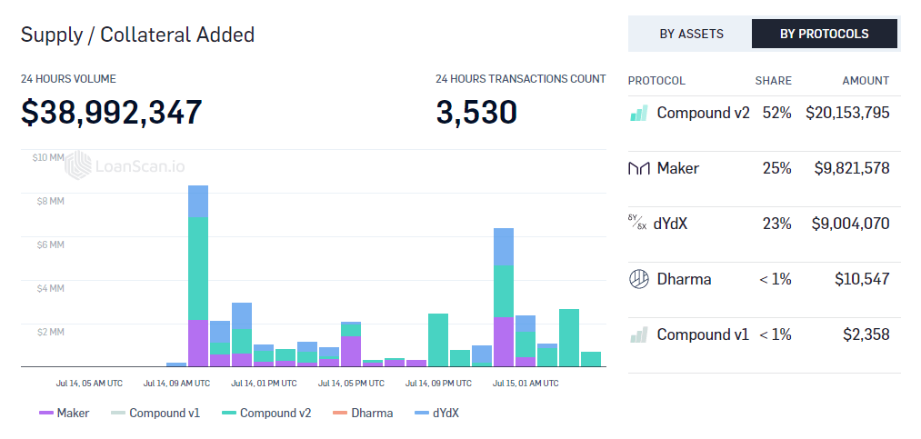This screenshot has width=921, height=439.
Task: Click the 52% share value
Action: pos(777,113)
